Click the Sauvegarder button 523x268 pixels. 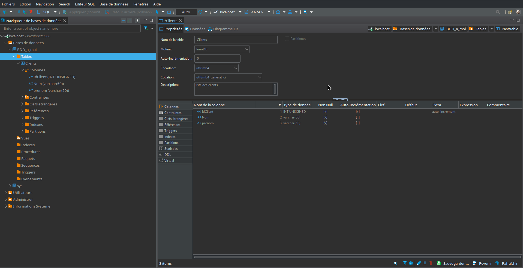tap(453, 263)
